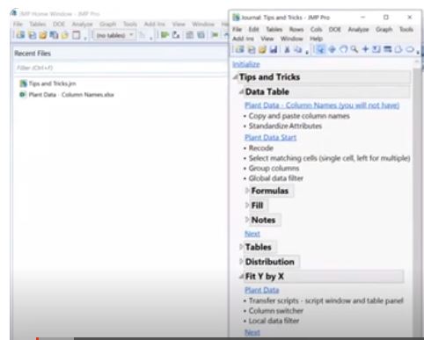This screenshot has width=424, height=340.
Task: Click the 'Recode' bullet text
Action: (x=261, y=148)
